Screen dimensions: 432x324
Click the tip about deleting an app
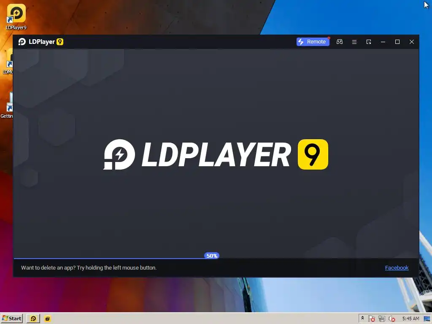89,267
